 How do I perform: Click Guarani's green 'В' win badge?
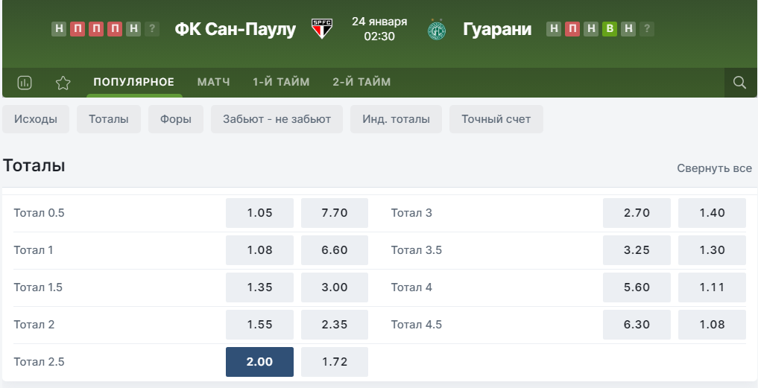pyautogui.click(x=610, y=29)
